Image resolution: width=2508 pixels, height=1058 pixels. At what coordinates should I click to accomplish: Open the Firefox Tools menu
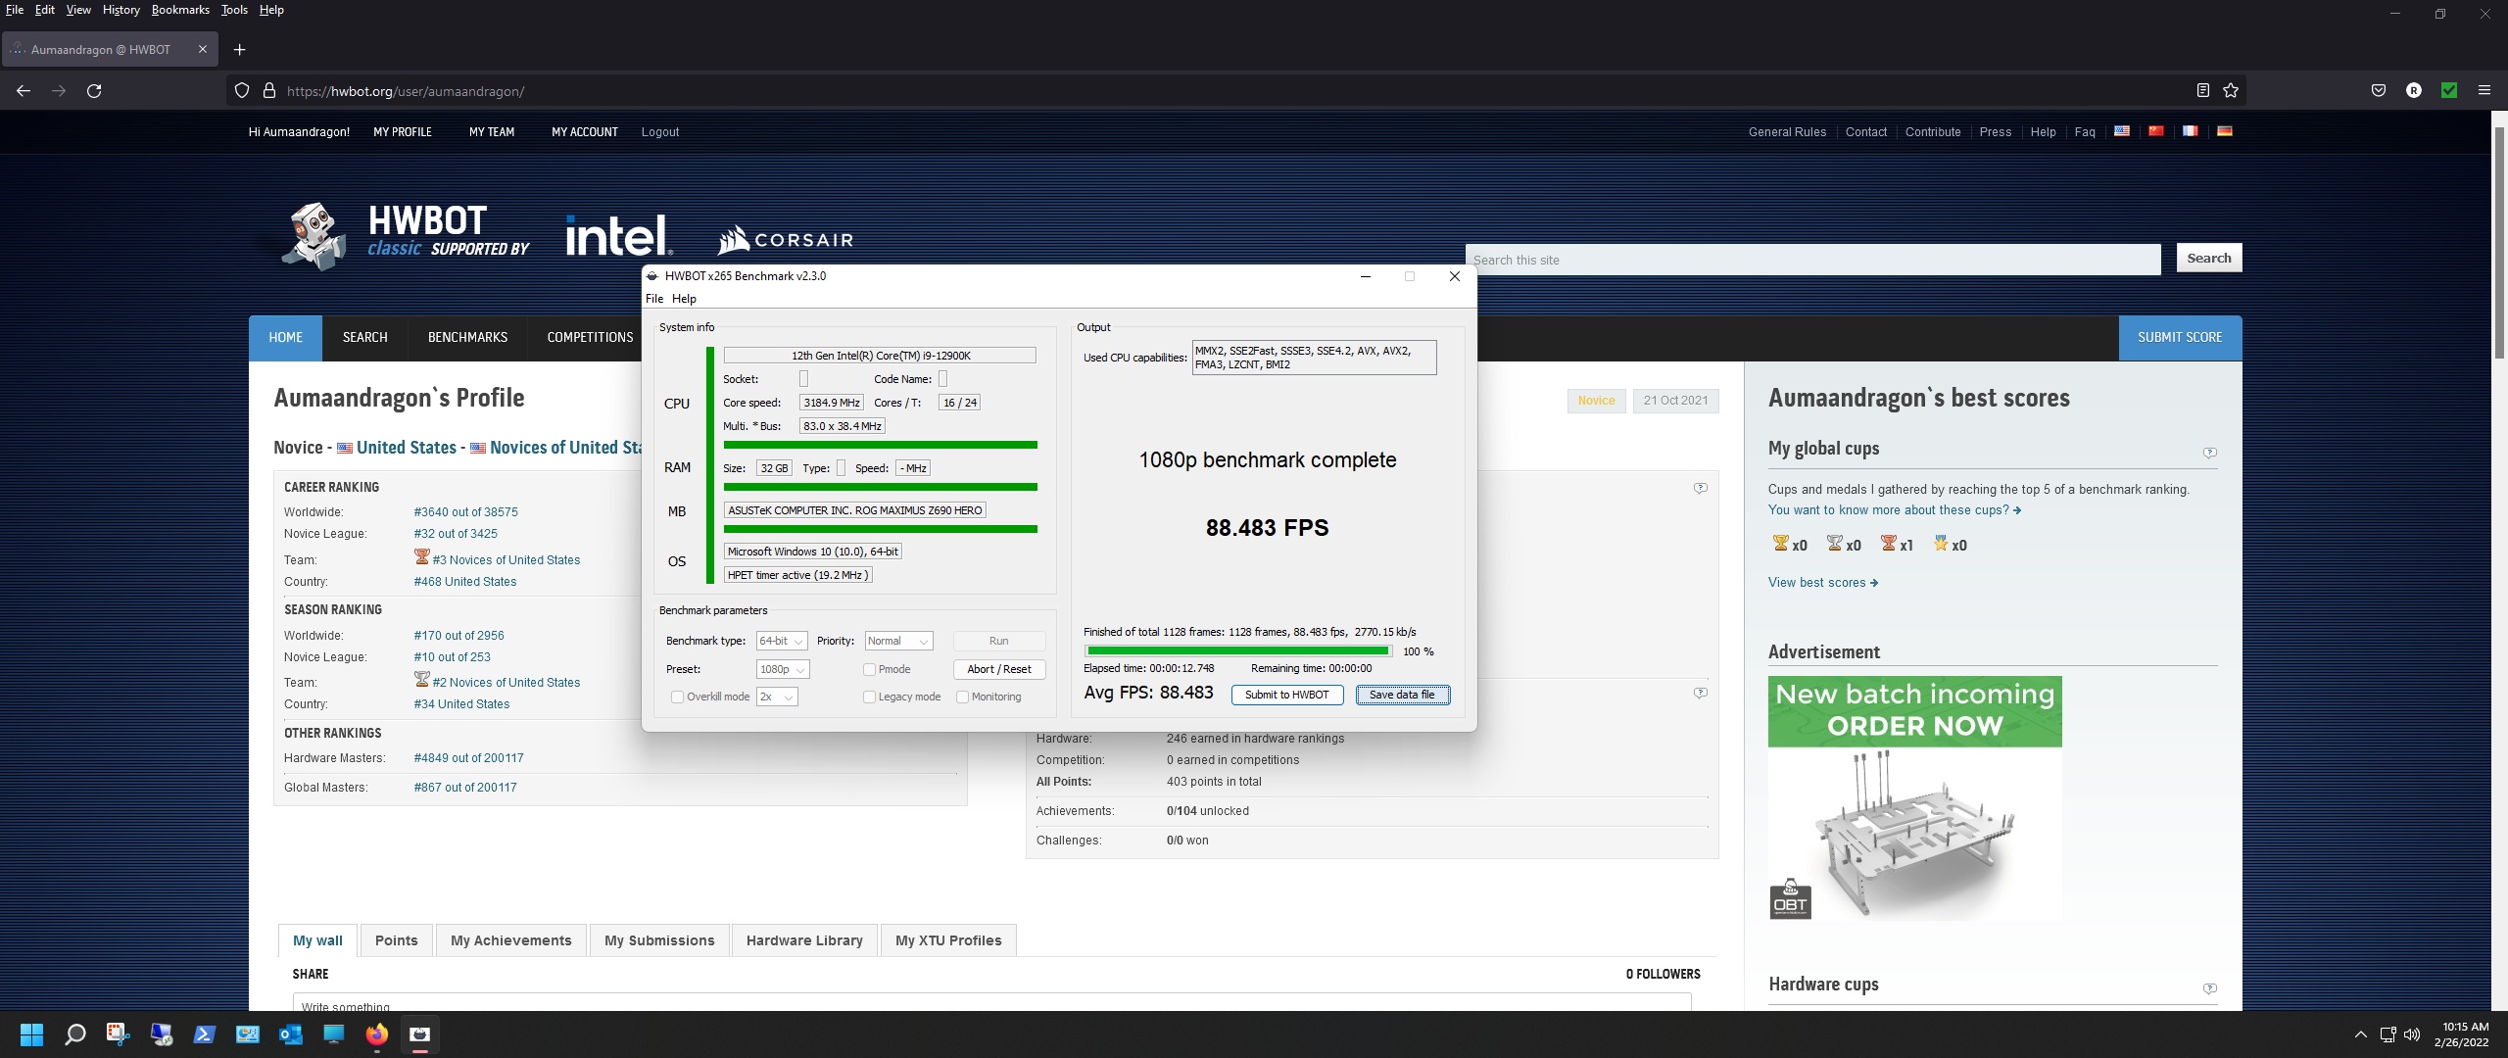[x=234, y=10]
